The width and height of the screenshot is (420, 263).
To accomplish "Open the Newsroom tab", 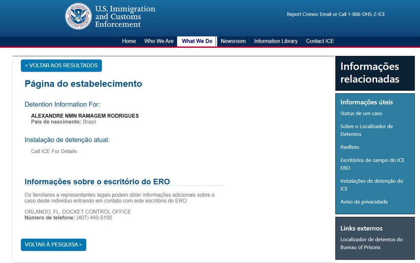I will 233,41.
